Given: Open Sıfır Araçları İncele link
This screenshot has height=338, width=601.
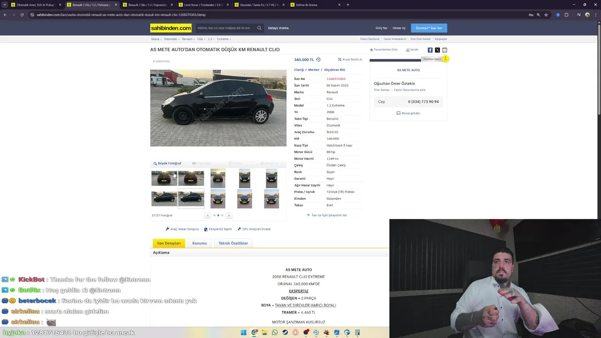Looking at the screenshot, I should point(254,229).
